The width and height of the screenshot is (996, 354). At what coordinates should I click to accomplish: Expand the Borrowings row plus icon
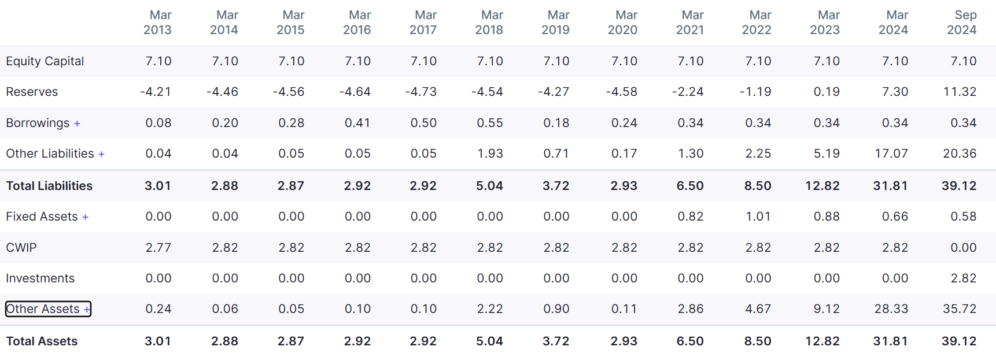tap(77, 124)
